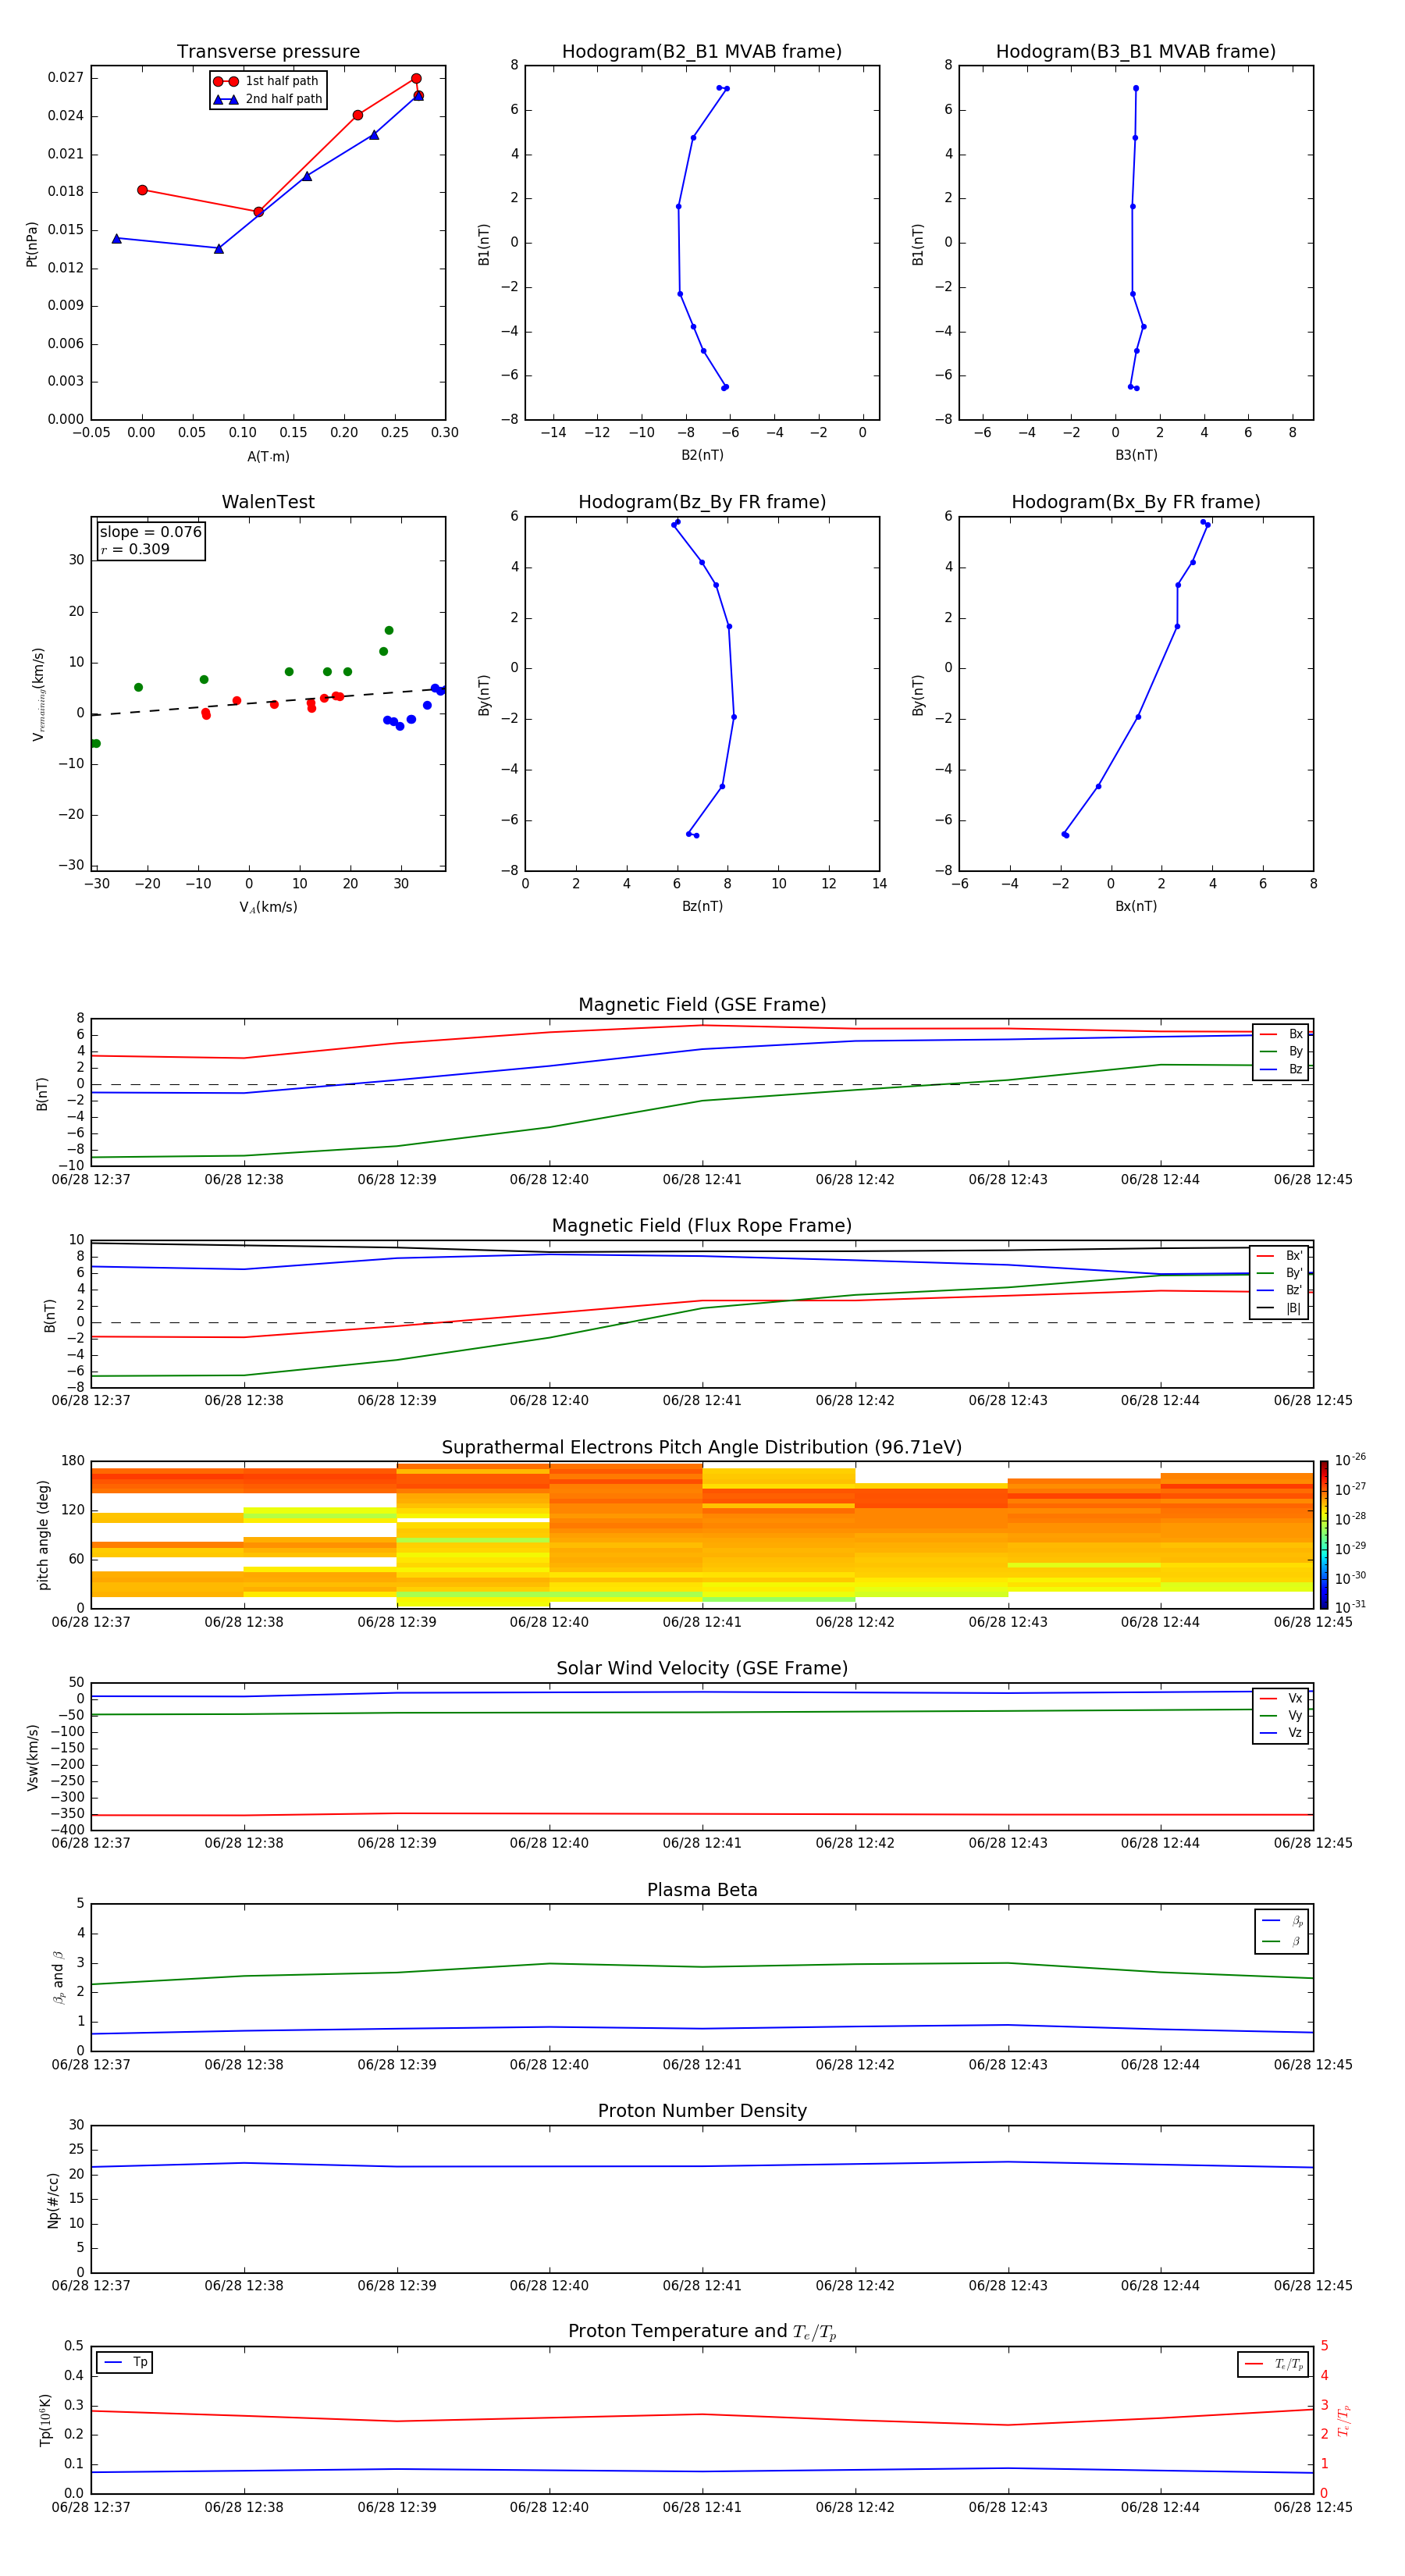Click the pitch angle colorbar
Image resolution: width=1405 pixels, height=2576 pixels.
tap(1323, 1535)
